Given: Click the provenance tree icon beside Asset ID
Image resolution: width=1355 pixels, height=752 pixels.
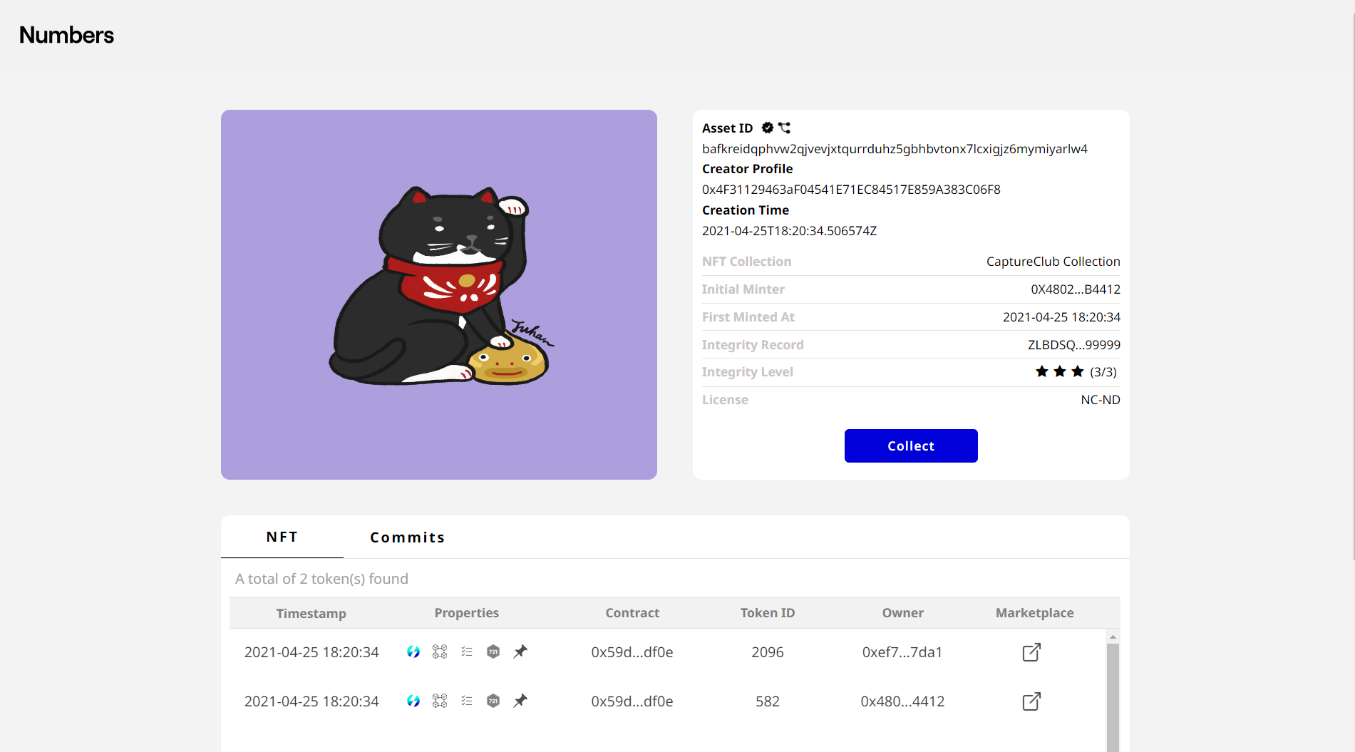Looking at the screenshot, I should tap(785, 128).
